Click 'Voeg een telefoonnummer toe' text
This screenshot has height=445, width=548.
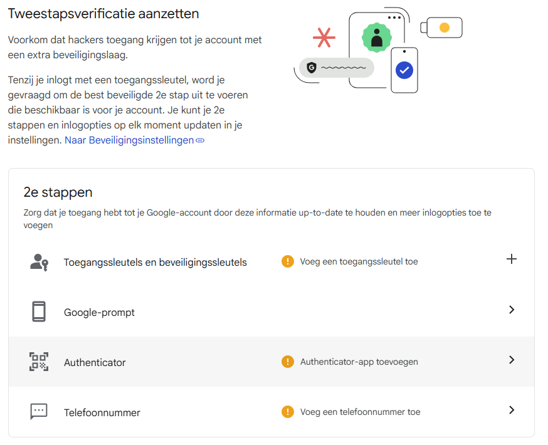(360, 412)
